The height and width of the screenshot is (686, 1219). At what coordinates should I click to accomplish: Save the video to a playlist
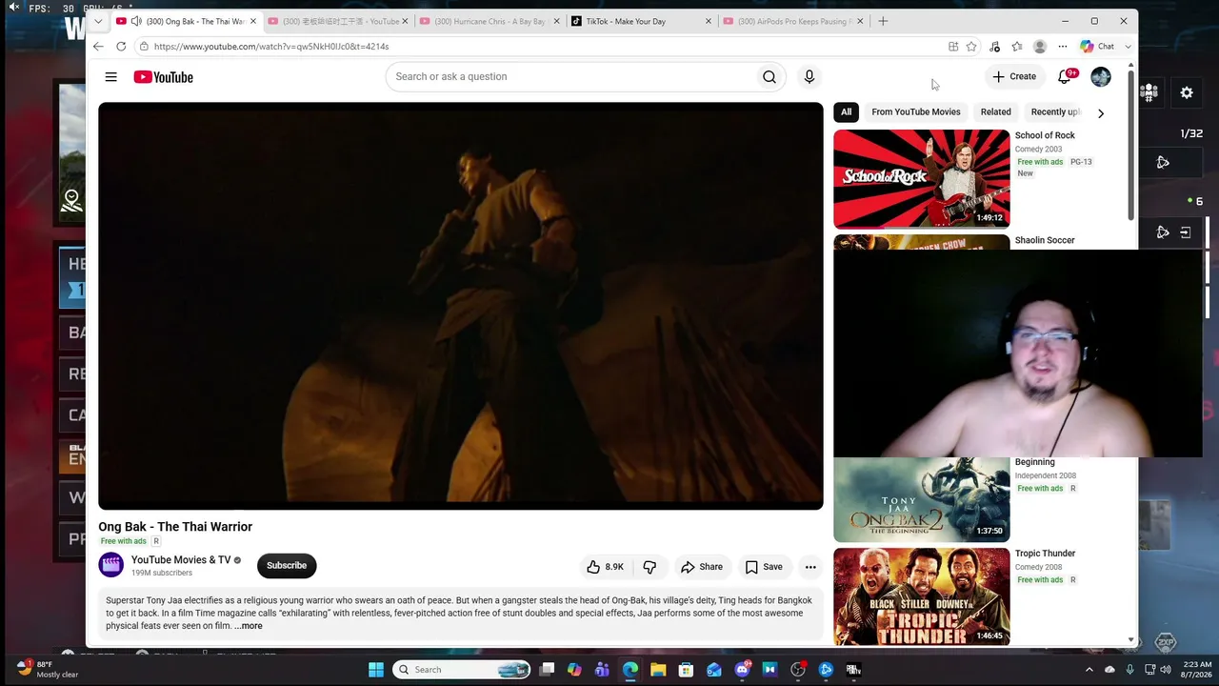(x=764, y=567)
